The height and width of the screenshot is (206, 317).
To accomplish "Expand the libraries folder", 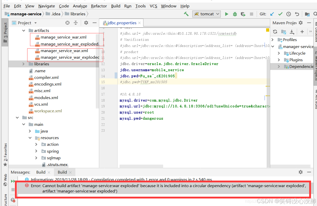I will point(24,64).
